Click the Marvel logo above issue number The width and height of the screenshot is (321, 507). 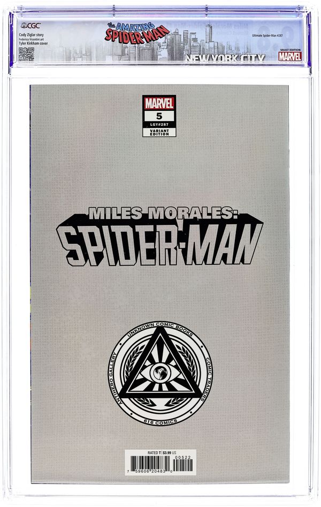tap(159, 103)
